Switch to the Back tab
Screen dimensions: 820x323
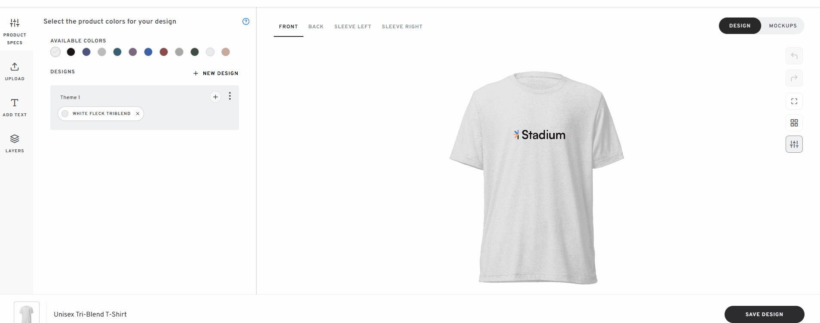tap(316, 27)
